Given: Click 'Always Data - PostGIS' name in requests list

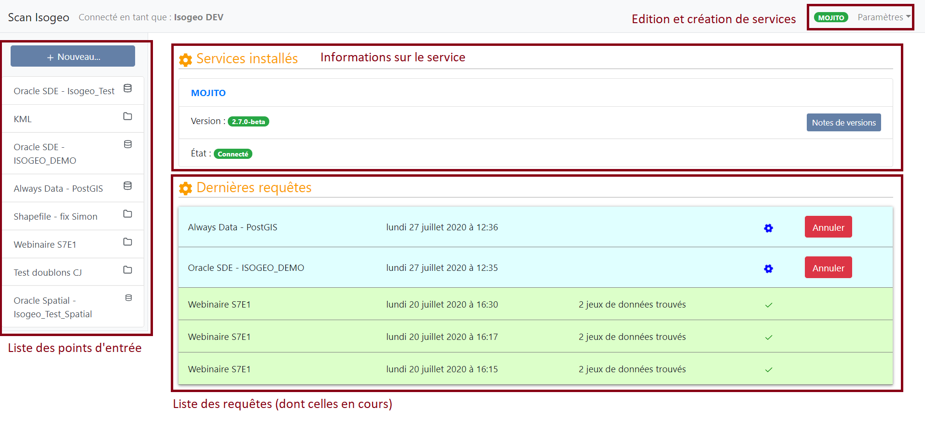Looking at the screenshot, I should [233, 227].
